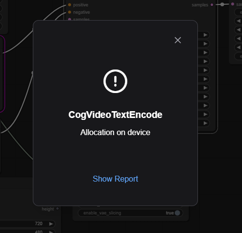The image size is (242, 233).
Task: Click the samples output connector dot
Action: [x=212, y=5]
